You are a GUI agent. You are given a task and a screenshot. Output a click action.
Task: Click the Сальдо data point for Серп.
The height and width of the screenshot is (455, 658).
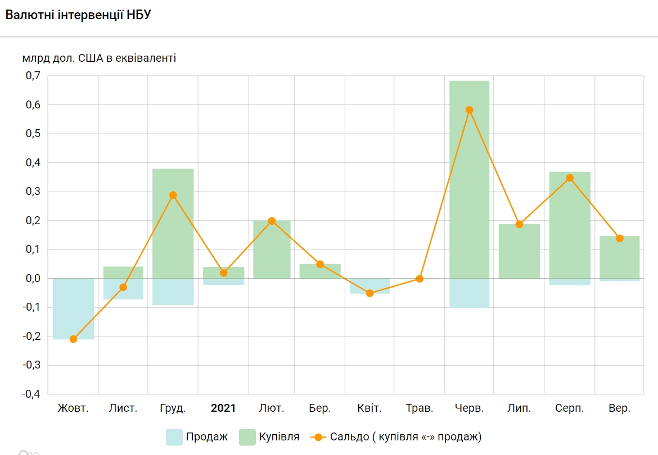(570, 178)
